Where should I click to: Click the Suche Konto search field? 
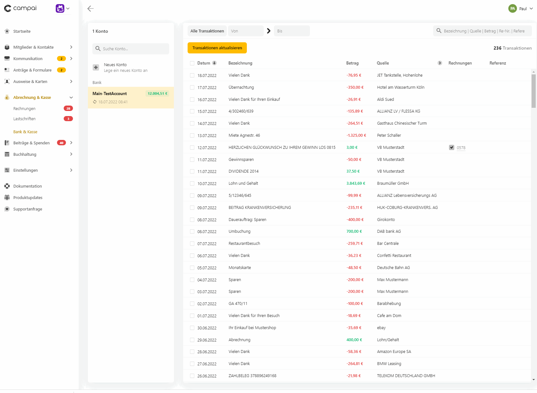pyautogui.click(x=134, y=49)
